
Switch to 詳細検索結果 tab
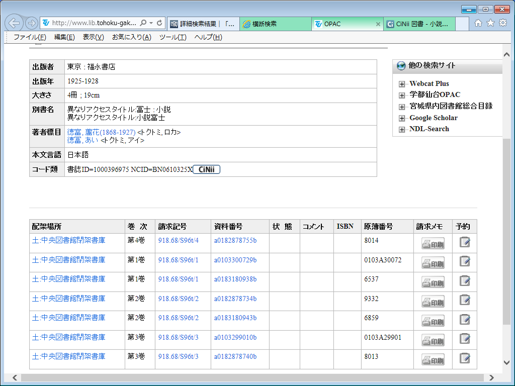pyautogui.click(x=203, y=24)
